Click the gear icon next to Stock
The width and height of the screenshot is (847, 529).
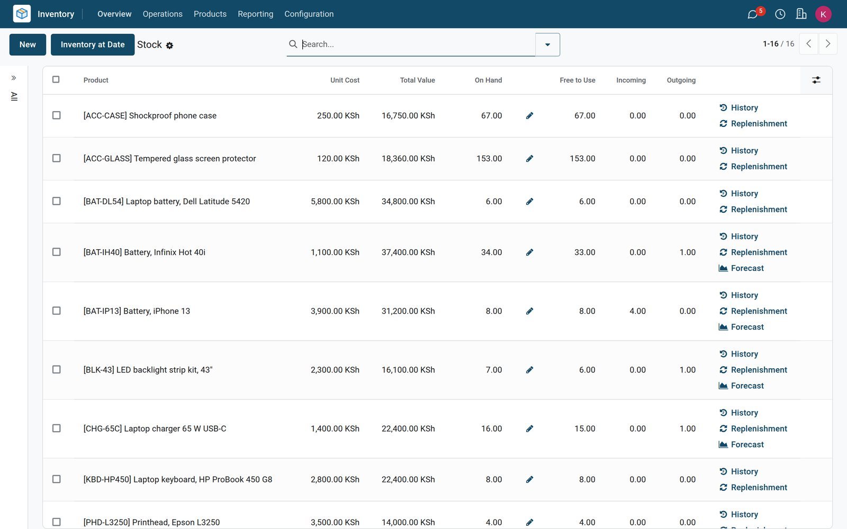(x=169, y=45)
